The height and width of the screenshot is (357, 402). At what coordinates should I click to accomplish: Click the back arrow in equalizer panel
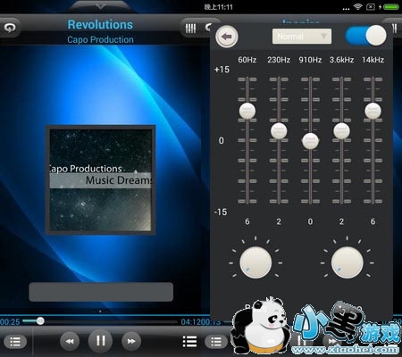227,37
